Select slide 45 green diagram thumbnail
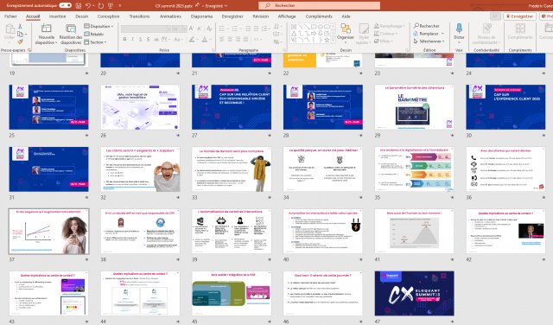 232,293
